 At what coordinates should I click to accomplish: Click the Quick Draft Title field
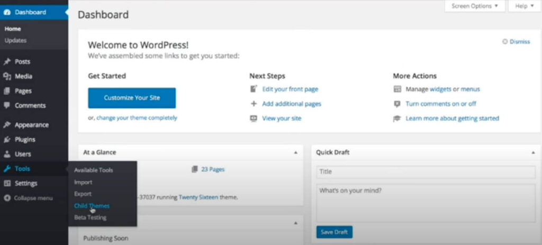[426, 172]
